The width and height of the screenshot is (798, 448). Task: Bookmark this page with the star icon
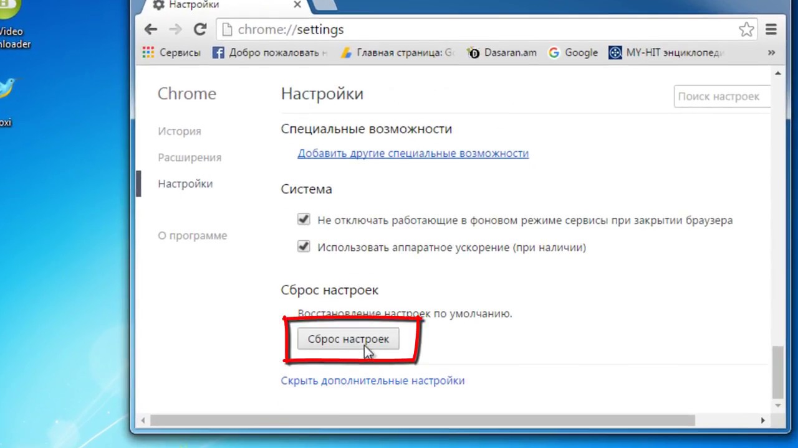click(746, 29)
